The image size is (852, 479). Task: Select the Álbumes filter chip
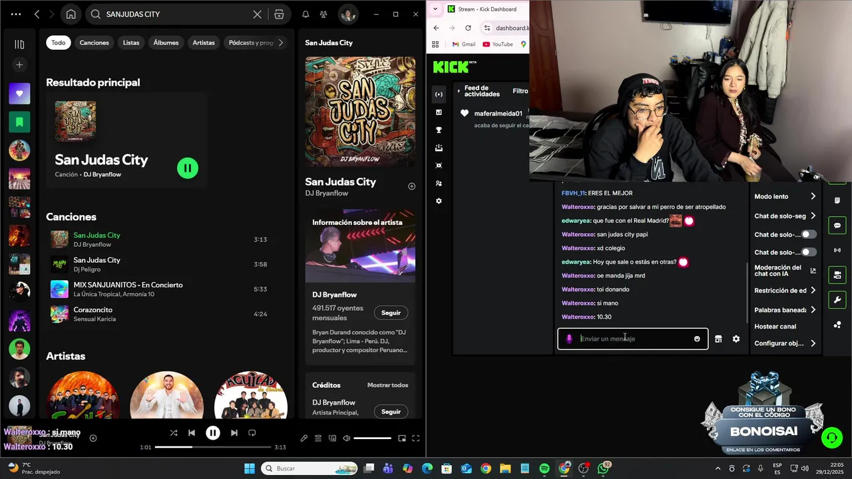pos(166,43)
